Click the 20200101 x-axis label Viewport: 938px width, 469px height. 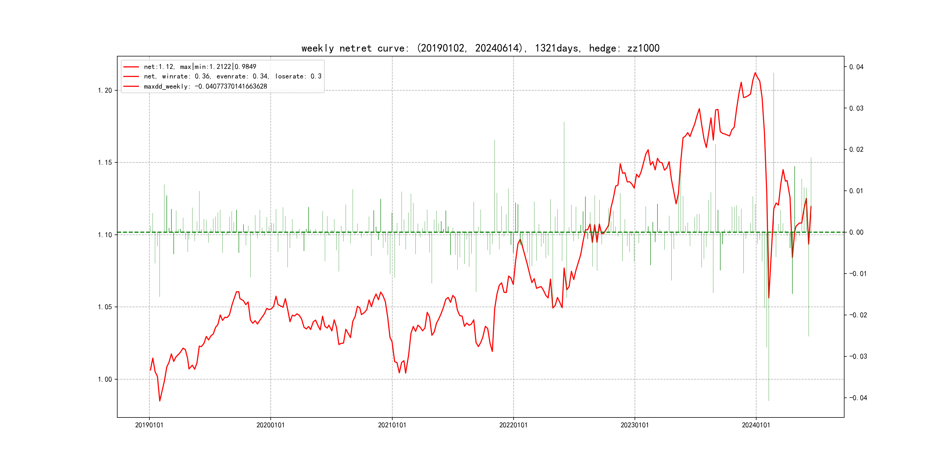click(270, 425)
